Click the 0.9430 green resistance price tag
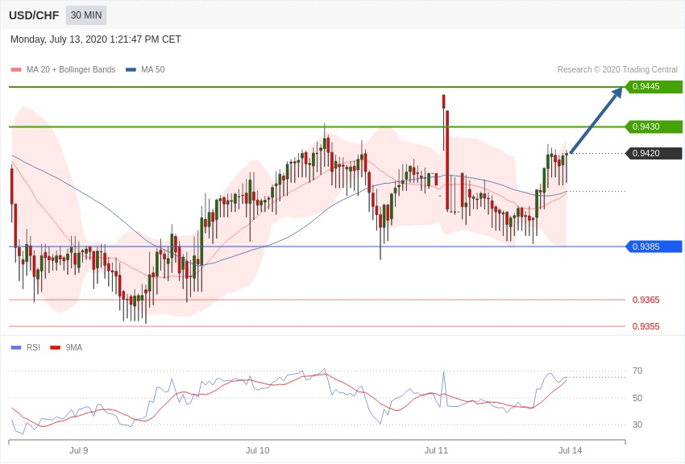685x464 pixels. click(x=654, y=126)
